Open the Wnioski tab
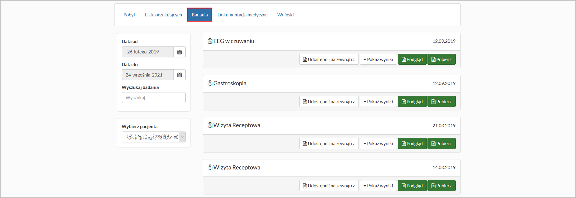 coord(285,15)
